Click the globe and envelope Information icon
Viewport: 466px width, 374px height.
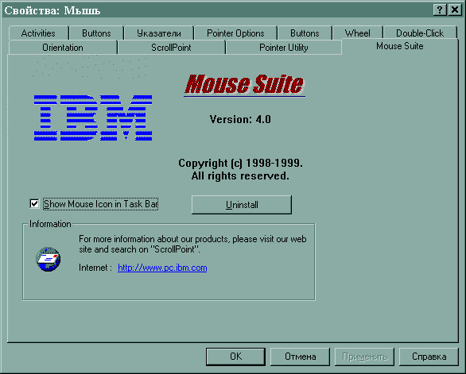click(x=49, y=259)
